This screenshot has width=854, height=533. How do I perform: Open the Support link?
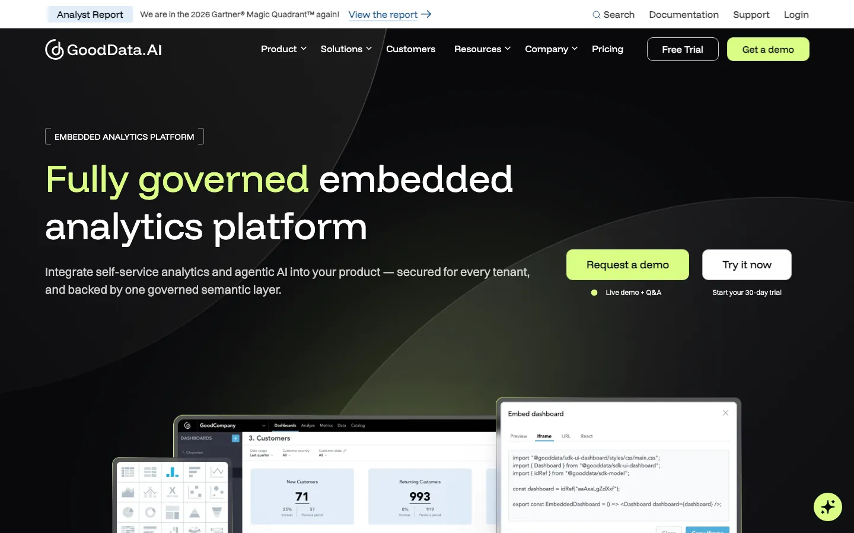pos(751,15)
